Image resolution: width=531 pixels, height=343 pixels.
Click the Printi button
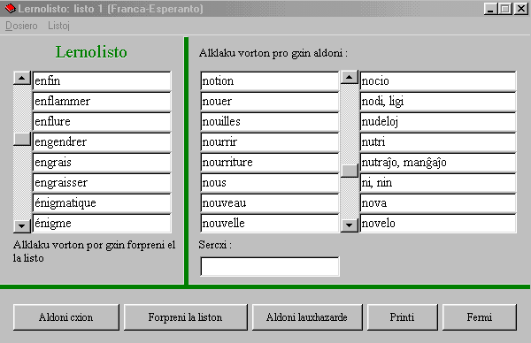(403, 317)
